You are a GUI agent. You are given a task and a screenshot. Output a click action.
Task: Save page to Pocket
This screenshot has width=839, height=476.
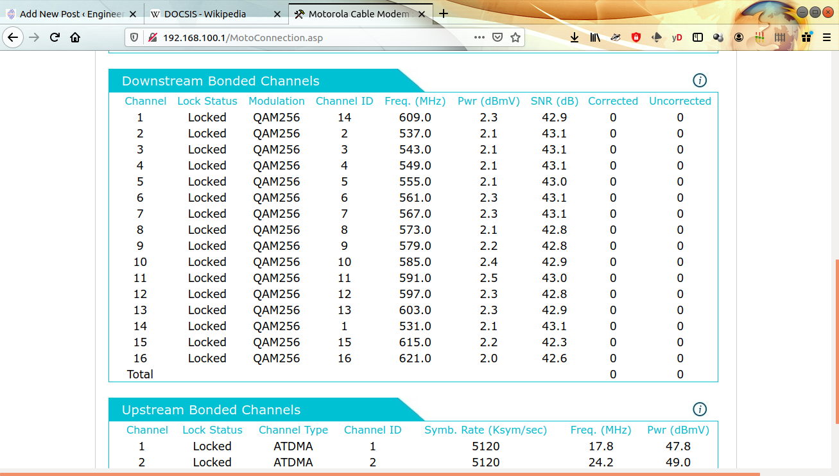coord(497,38)
